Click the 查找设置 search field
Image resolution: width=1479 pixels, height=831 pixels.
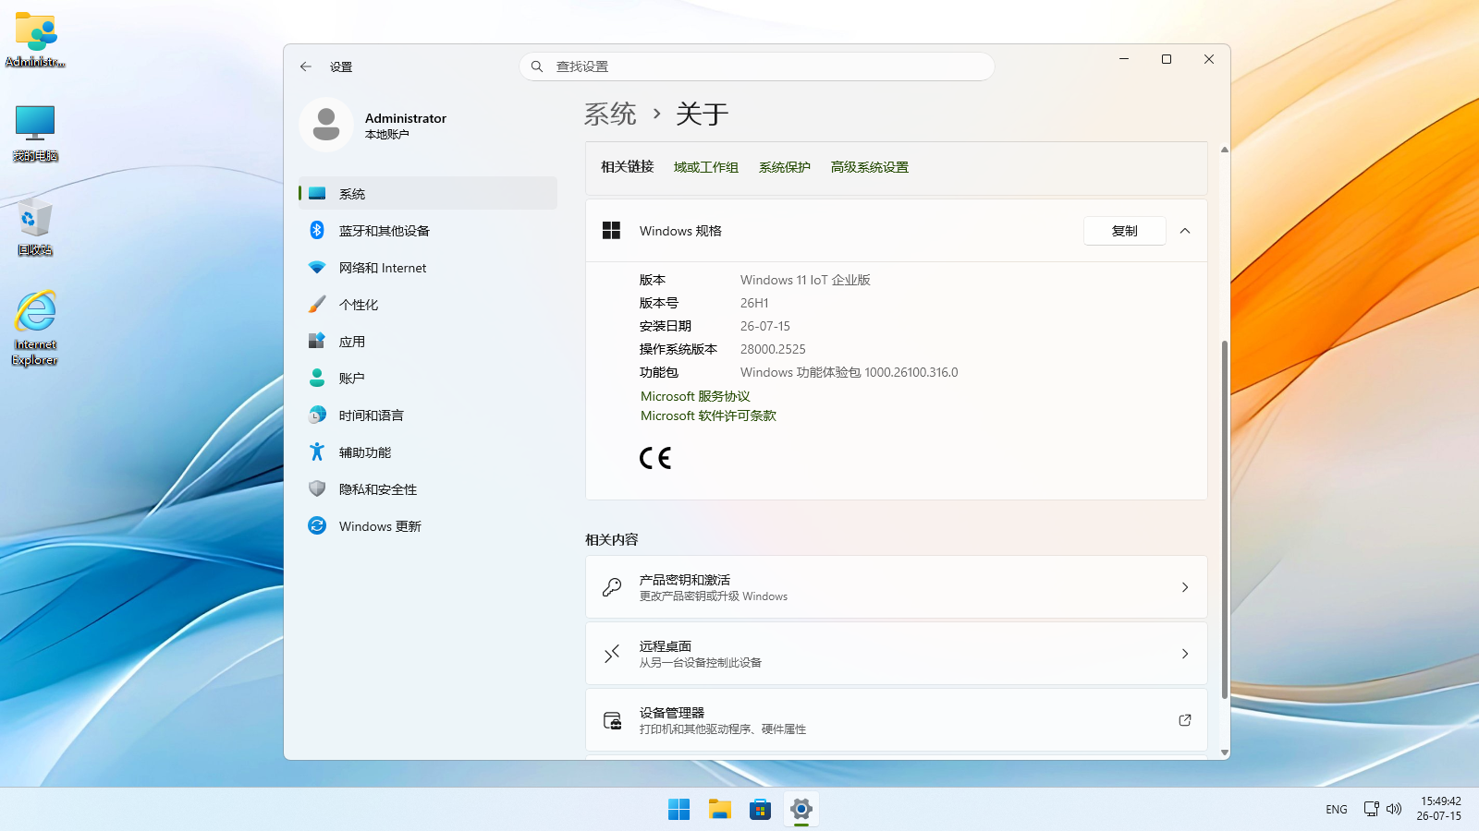[x=757, y=66]
